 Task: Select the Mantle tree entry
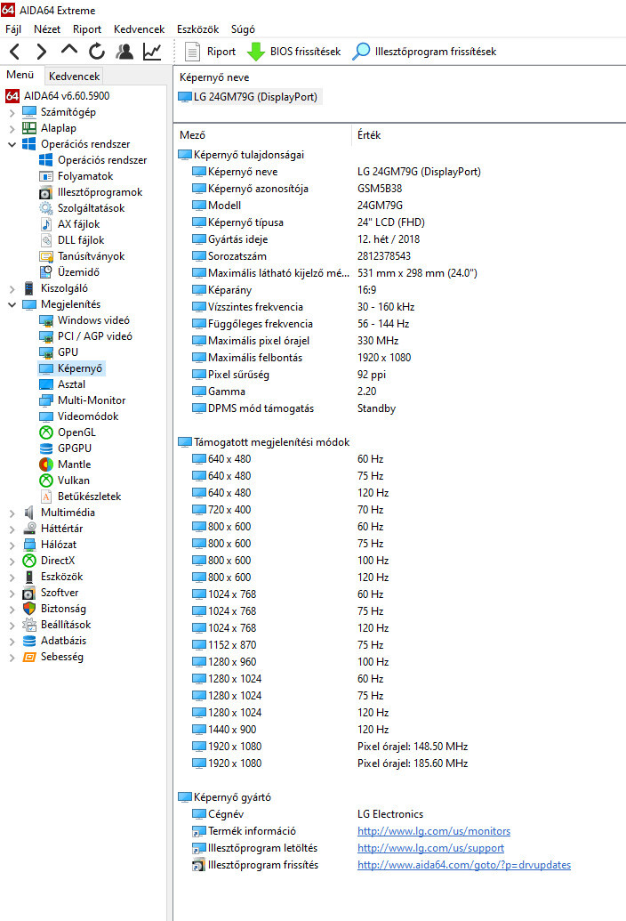(65, 464)
